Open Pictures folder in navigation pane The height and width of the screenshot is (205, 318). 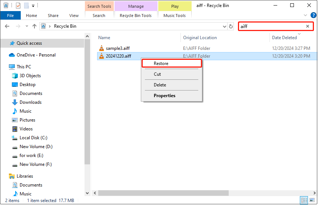[x=27, y=120]
